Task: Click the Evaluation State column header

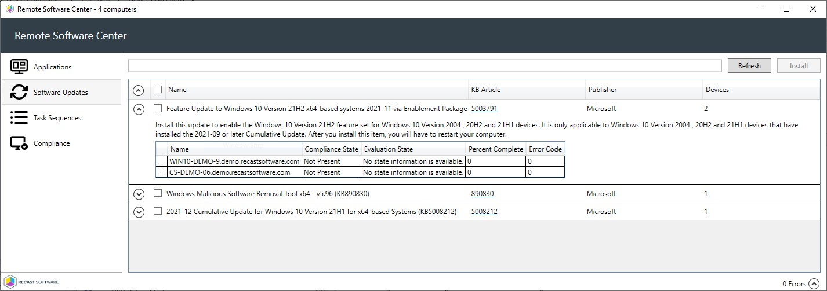Action: click(x=413, y=149)
